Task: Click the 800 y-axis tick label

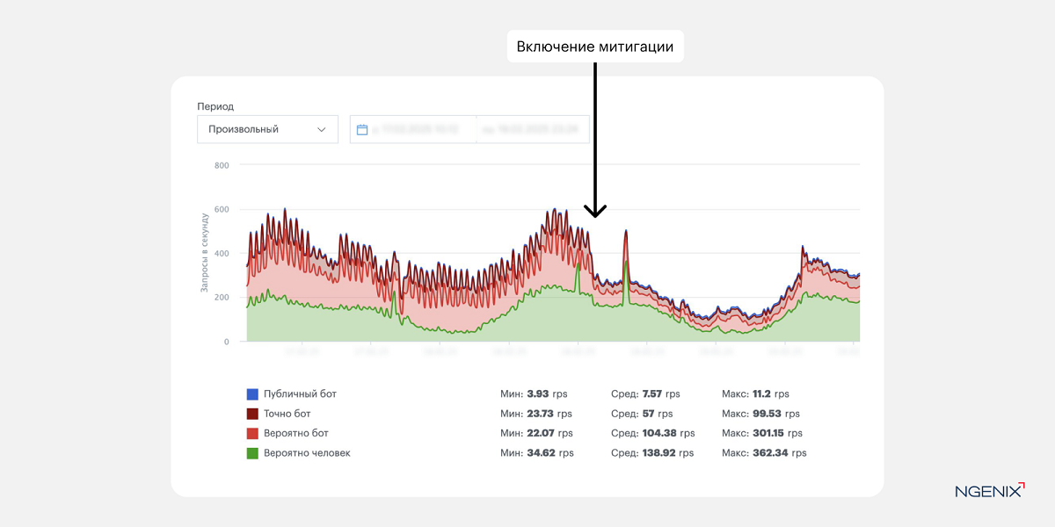Action: pos(221,165)
